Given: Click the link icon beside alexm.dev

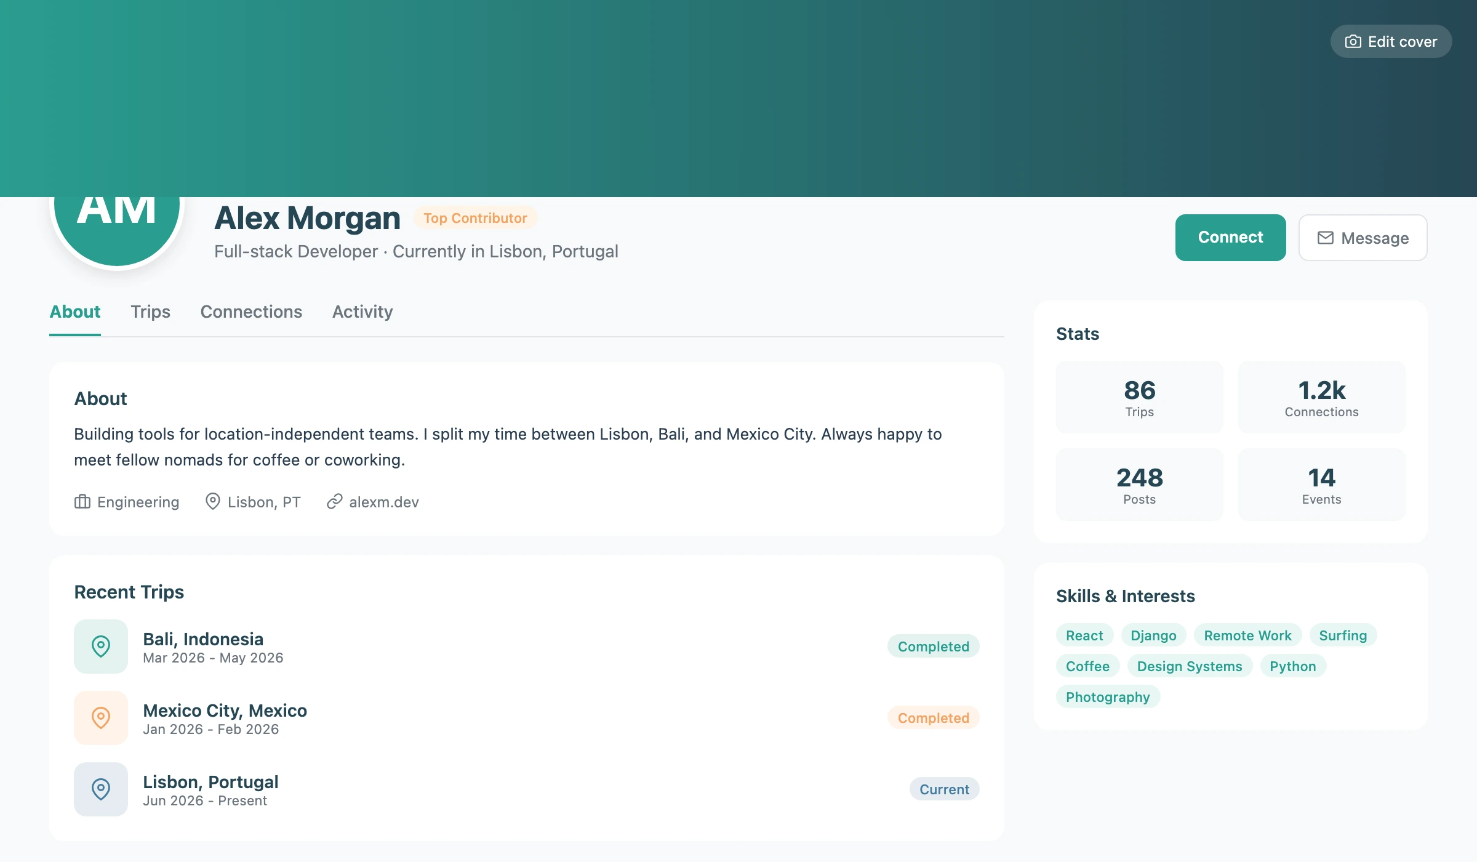Looking at the screenshot, I should [334, 502].
